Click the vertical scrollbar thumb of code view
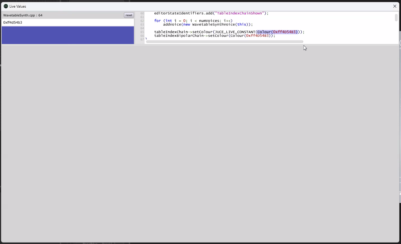The image size is (401, 244). click(x=396, y=18)
